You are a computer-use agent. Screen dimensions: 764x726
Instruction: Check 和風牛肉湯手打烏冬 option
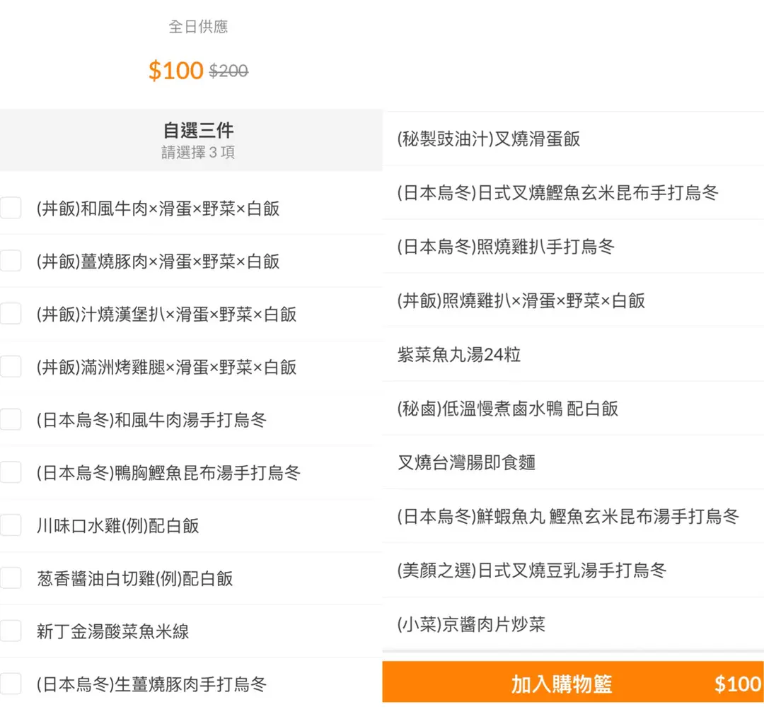click(11, 420)
